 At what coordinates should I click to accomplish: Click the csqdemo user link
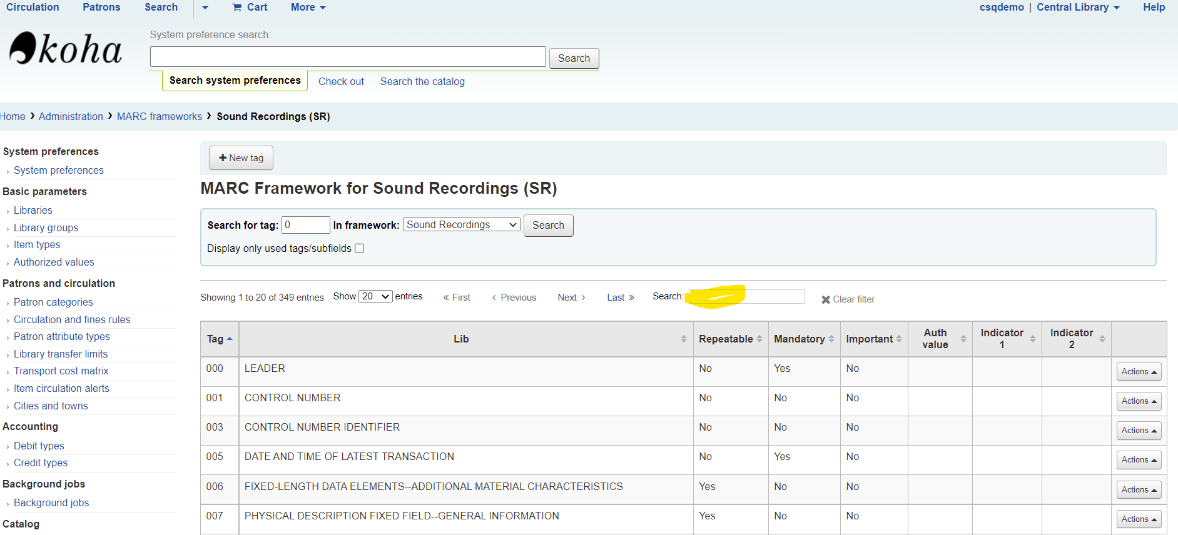tap(1002, 7)
